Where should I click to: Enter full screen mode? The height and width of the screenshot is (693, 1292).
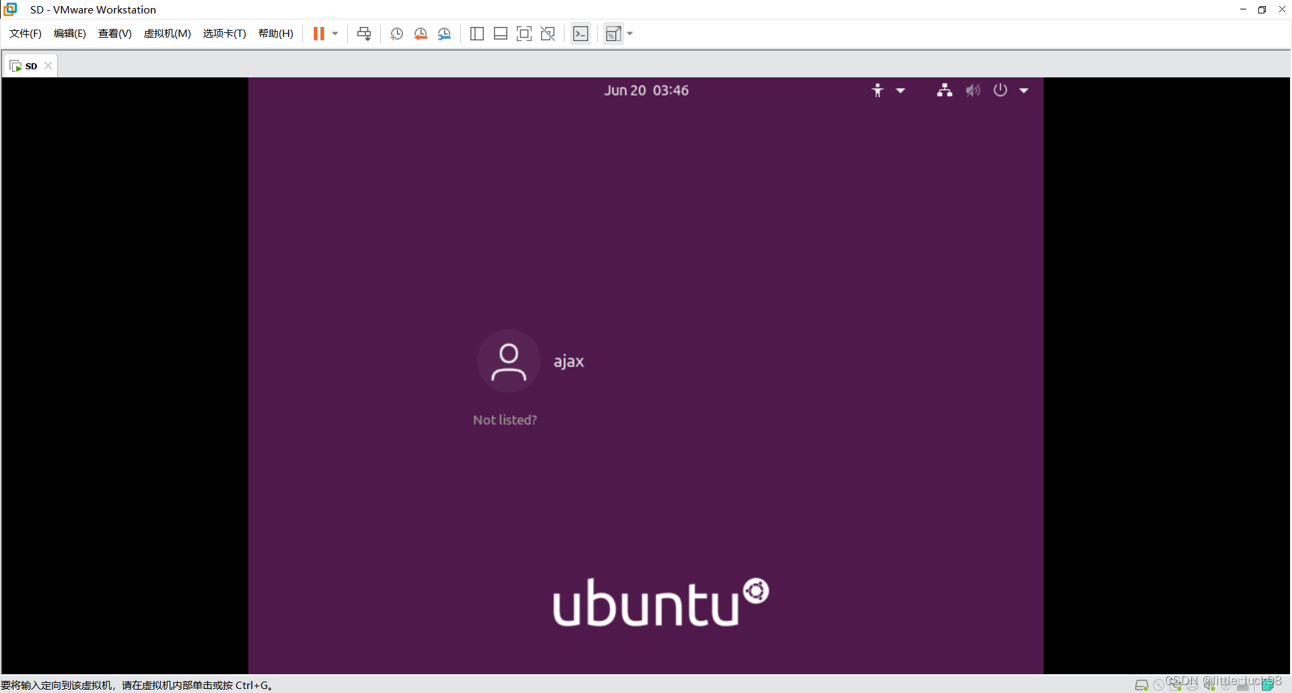pyautogui.click(x=524, y=34)
